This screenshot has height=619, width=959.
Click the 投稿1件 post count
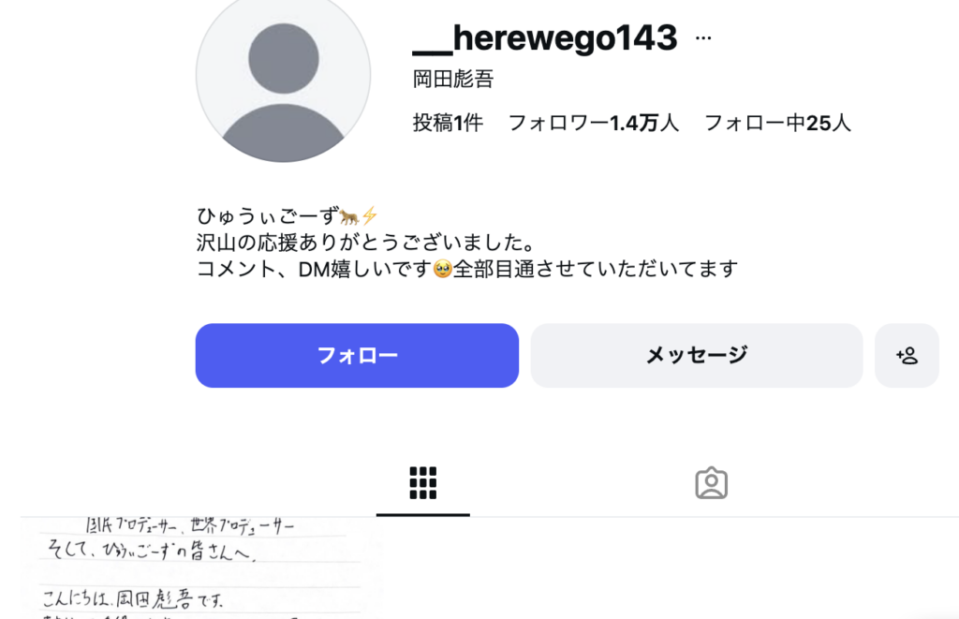[x=448, y=123]
